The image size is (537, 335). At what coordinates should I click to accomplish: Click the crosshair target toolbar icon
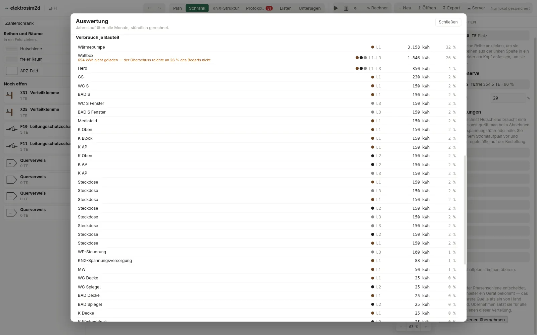click(355, 8)
